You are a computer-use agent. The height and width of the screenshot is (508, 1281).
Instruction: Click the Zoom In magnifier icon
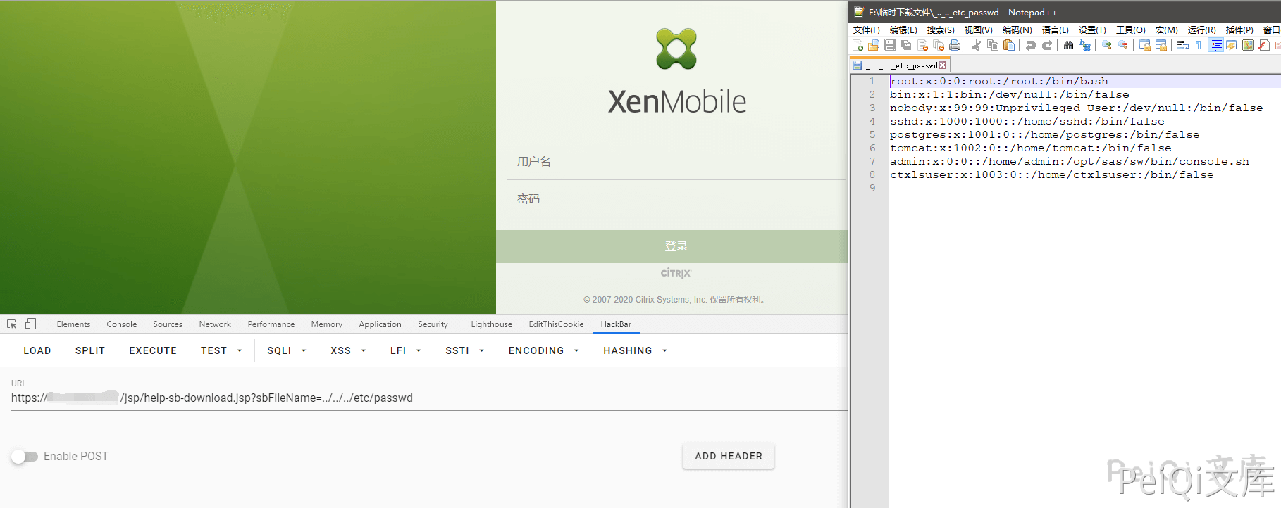[1107, 46]
